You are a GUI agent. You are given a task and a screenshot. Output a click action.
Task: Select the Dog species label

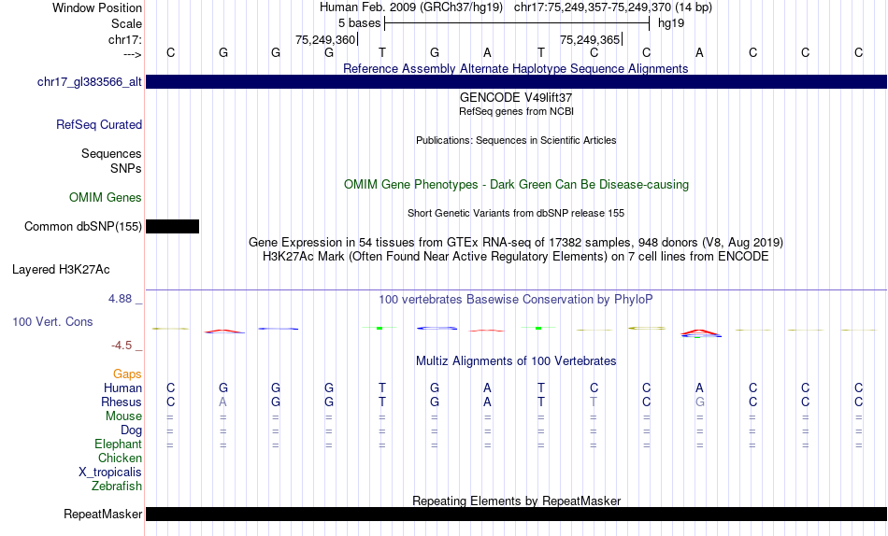(132, 430)
